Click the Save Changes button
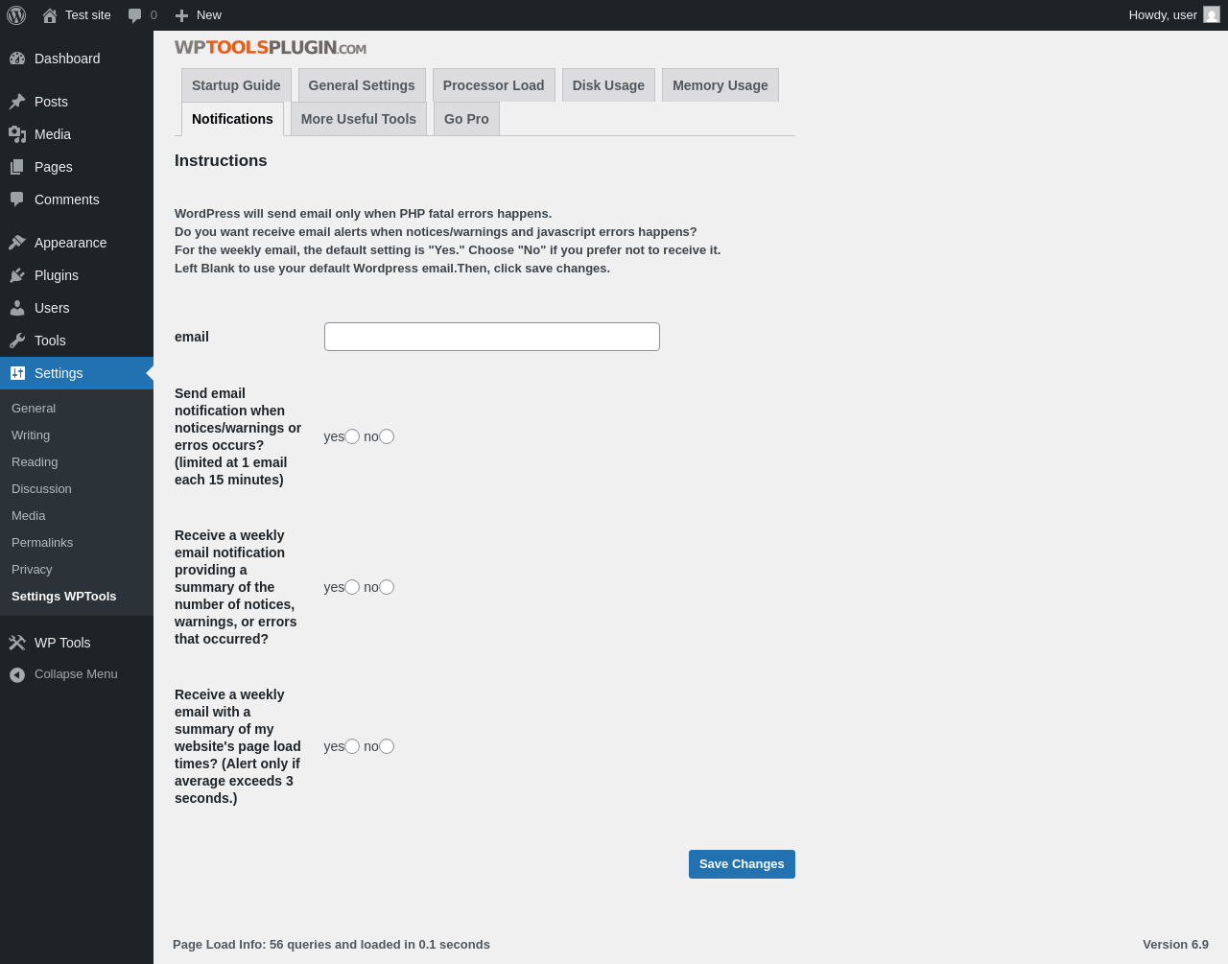Image resolution: width=1228 pixels, height=964 pixels. 742,864
